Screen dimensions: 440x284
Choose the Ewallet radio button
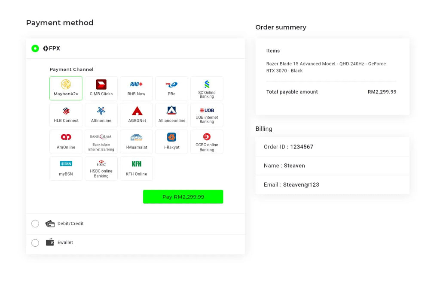coord(35,243)
